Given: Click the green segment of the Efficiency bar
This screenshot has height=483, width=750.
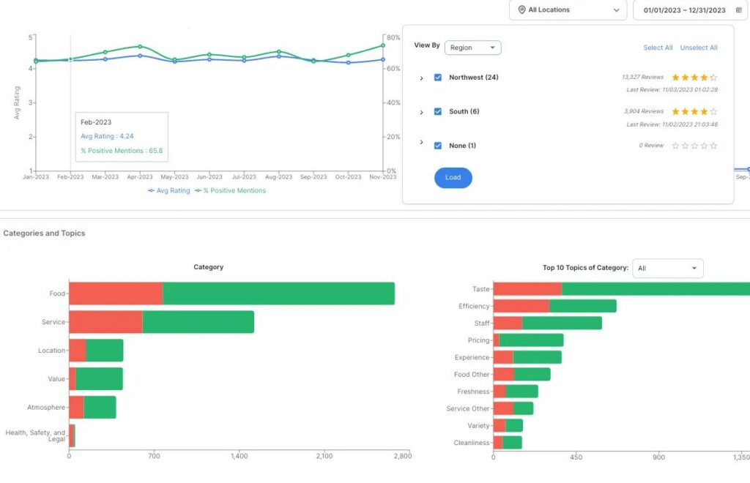Looking at the screenshot, I should pos(582,306).
